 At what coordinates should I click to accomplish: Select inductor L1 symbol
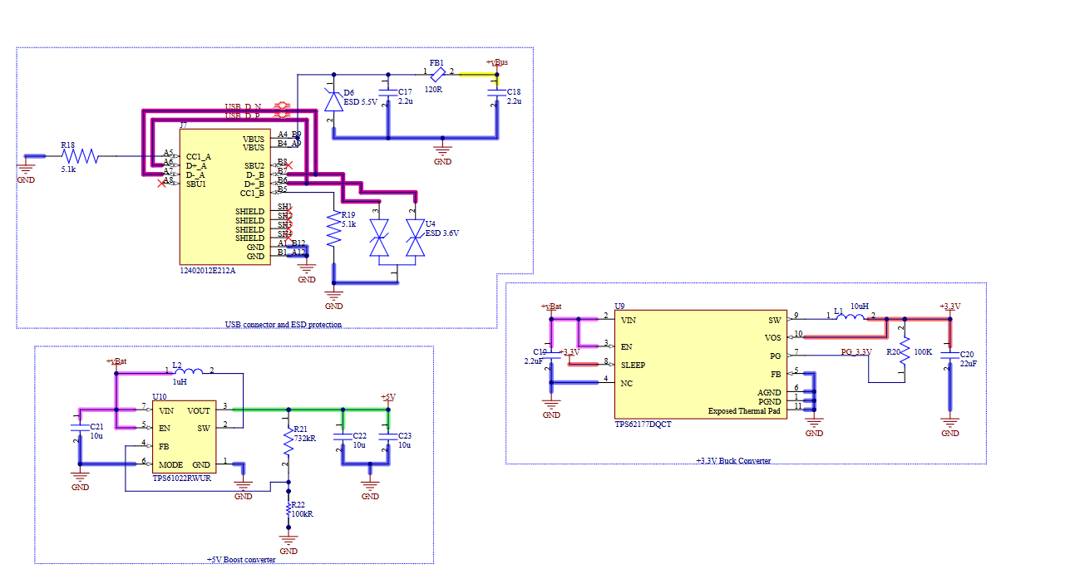tap(851, 316)
